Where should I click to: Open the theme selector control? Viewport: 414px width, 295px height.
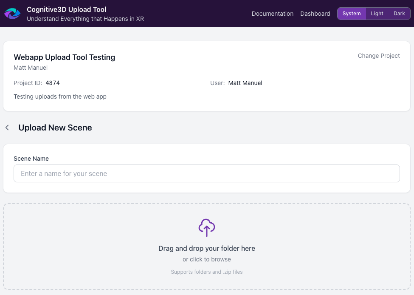tap(373, 13)
